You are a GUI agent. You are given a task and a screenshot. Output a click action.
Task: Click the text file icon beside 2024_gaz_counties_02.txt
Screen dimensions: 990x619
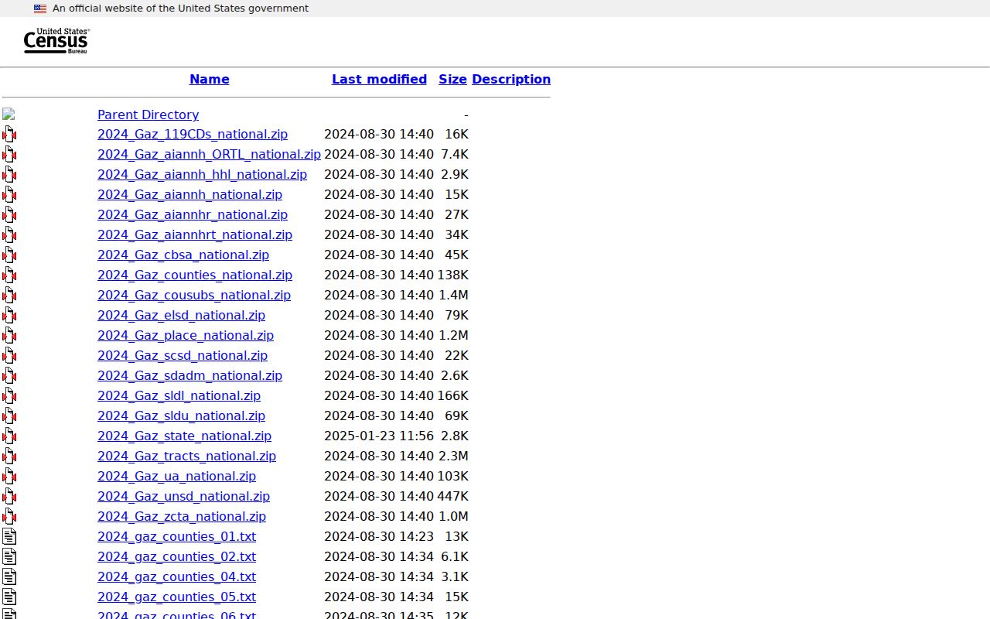tap(9, 557)
